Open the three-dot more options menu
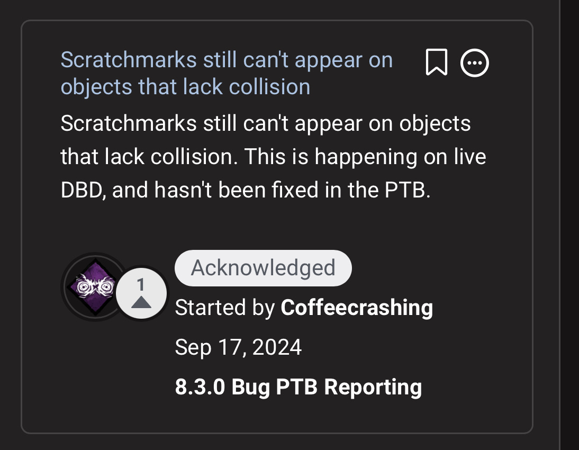This screenshot has width=579, height=450. tap(475, 63)
